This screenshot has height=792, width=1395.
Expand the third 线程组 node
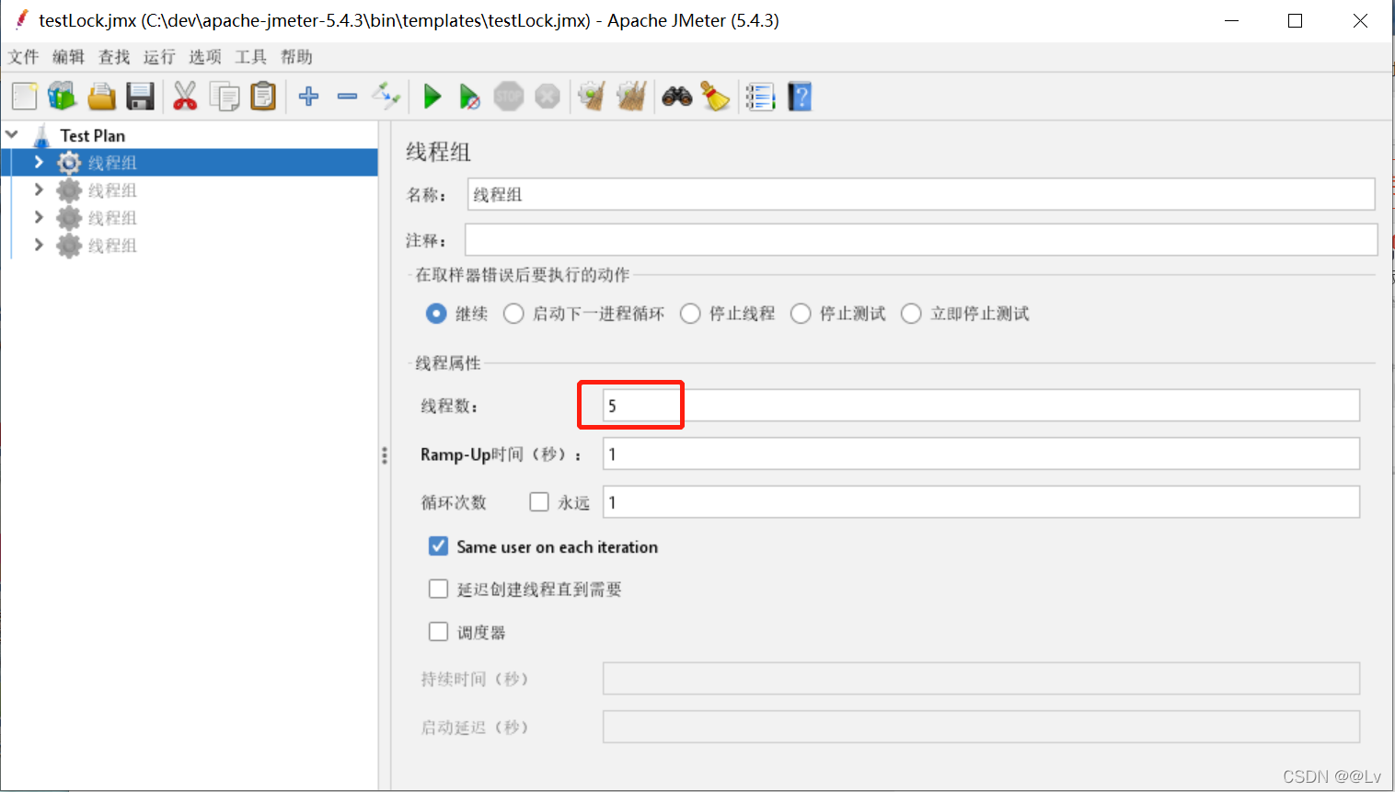(x=39, y=217)
